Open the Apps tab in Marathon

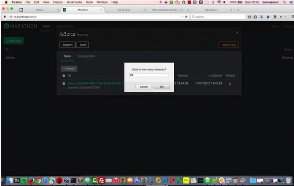[x=46, y=26]
